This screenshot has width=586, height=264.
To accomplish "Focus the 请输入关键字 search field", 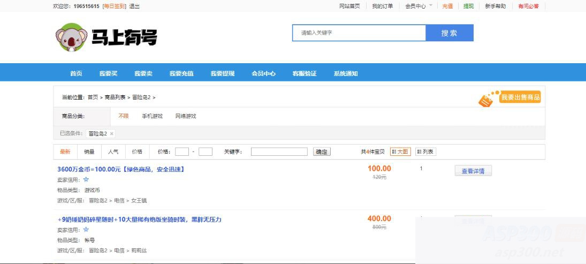I will tap(359, 33).
